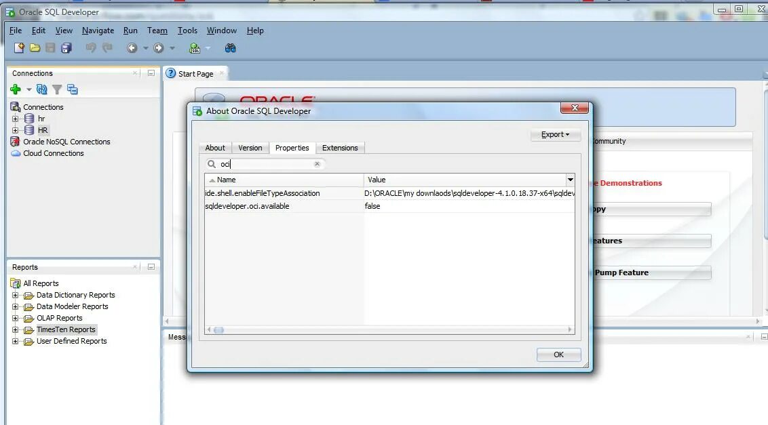Open the Run menu
Viewport: 768px width, 425px height.
point(130,31)
